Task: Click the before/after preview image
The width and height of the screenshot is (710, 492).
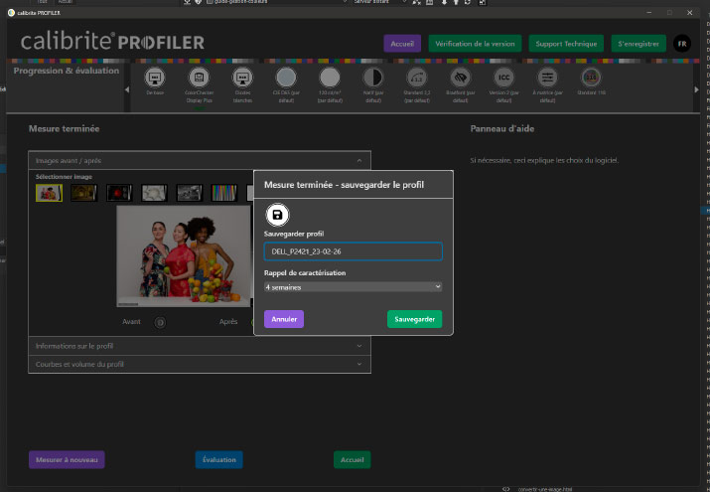Action: tap(184, 256)
